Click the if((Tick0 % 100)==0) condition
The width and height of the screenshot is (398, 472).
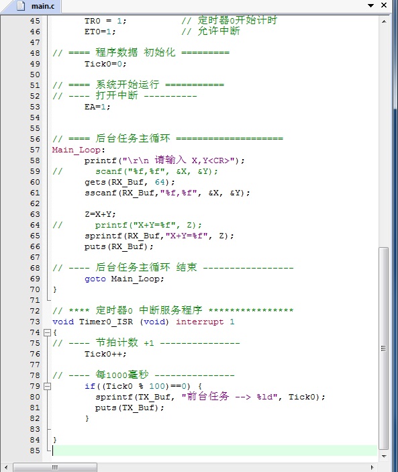138,386
